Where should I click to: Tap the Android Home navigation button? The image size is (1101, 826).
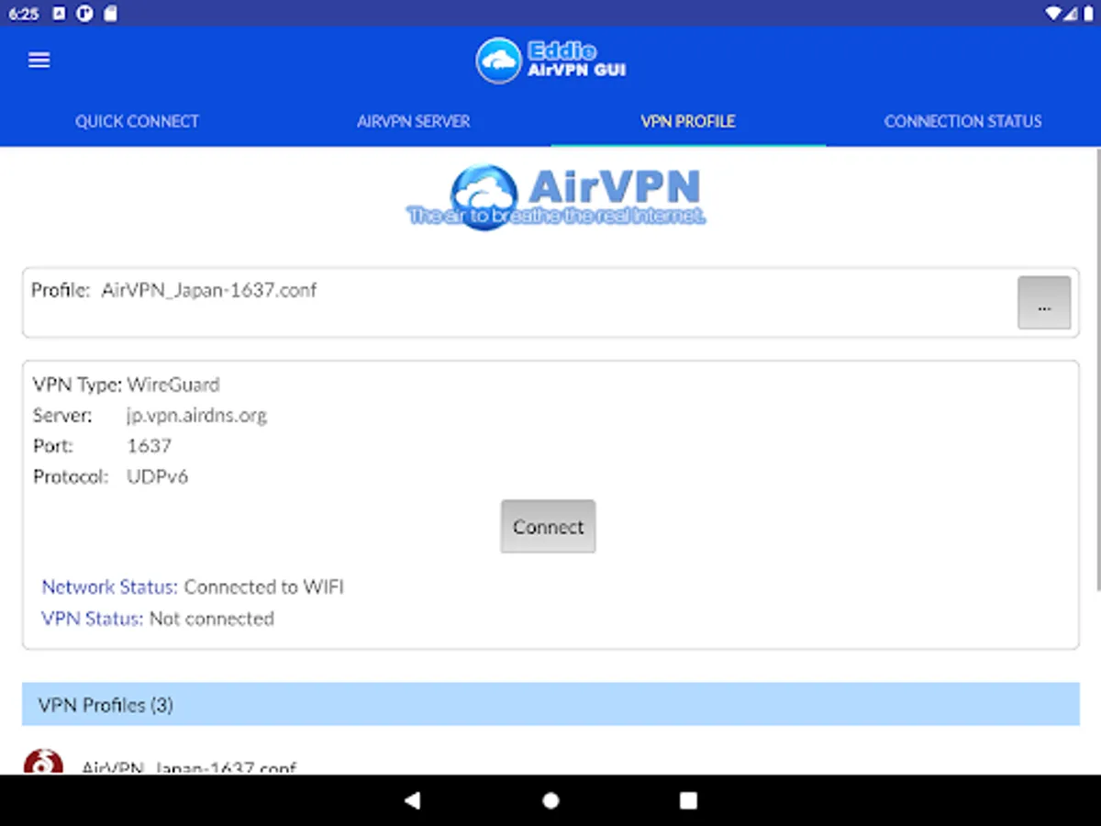[550, 800]
